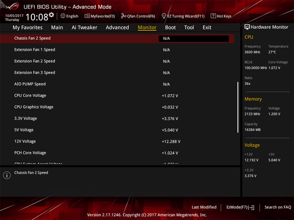Screen dimensions: 294x220
Task: Select 5V Voltage row
Action: [117, 130]
